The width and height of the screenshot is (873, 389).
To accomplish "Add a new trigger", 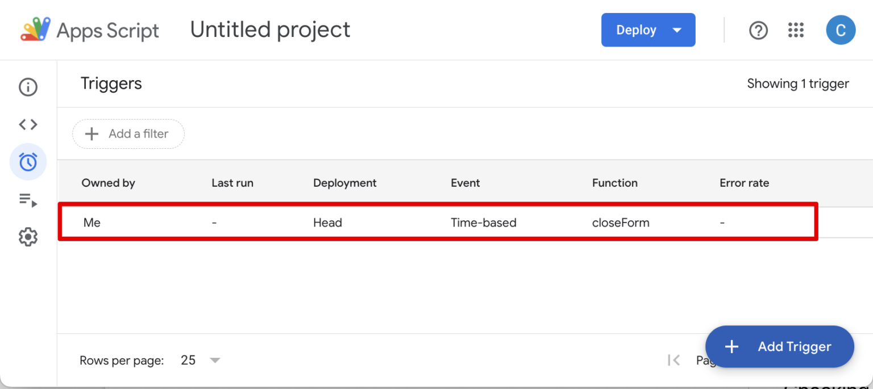I will [x=779, y=346].
